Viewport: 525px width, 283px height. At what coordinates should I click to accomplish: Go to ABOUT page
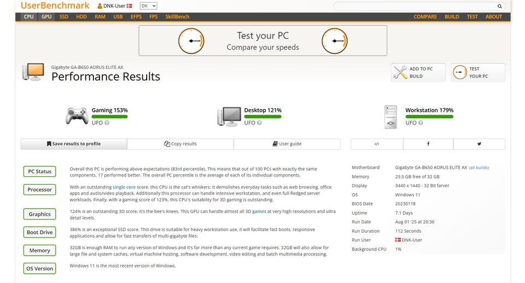point(493,17)
